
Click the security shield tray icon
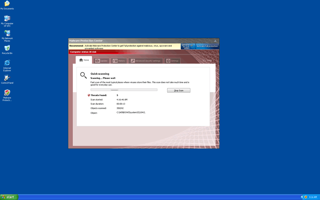[306, 197]
